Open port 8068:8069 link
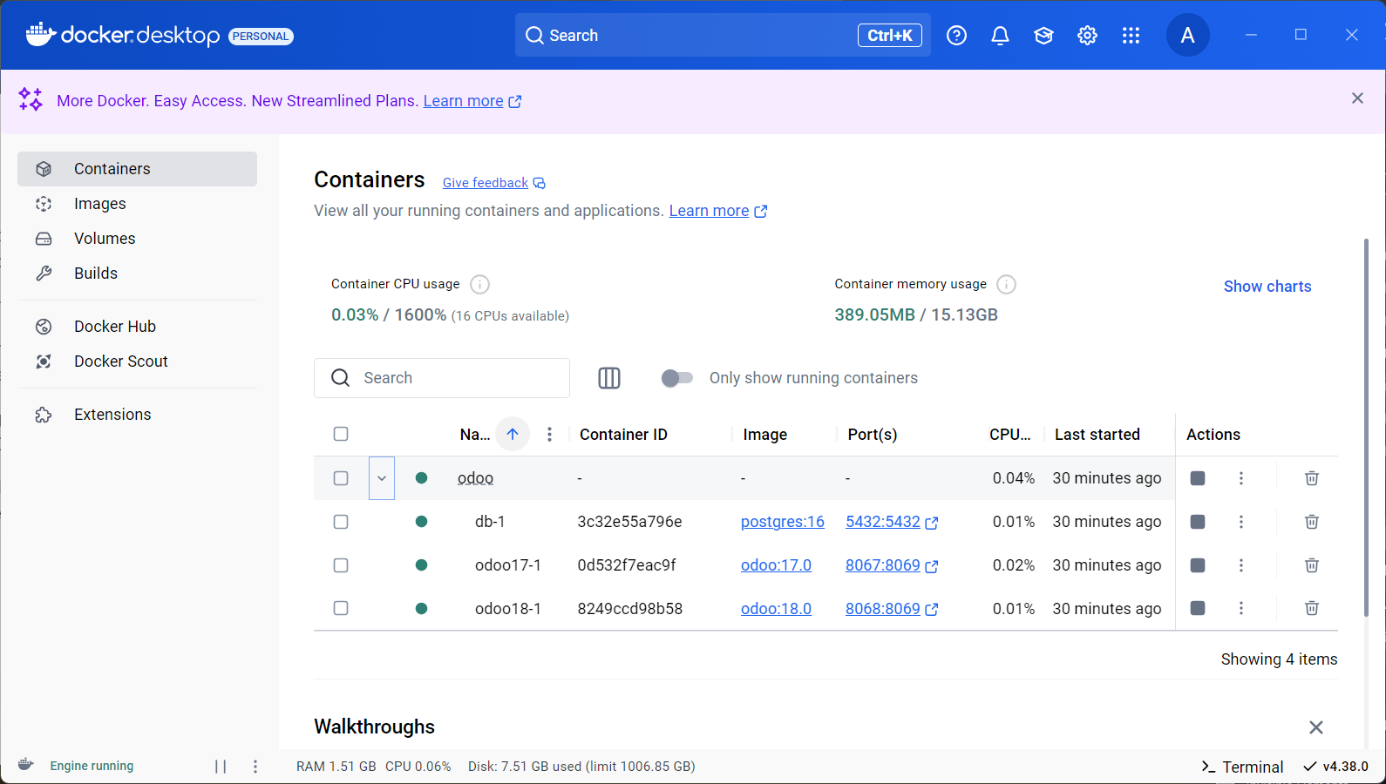 point(891,608)
